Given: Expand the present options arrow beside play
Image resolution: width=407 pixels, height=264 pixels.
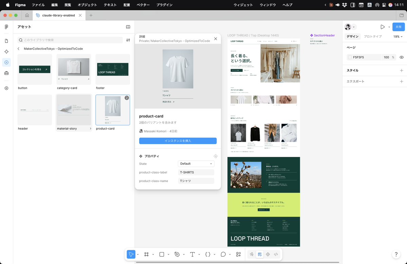Looking at the screenshot, I should pos(389,27).
